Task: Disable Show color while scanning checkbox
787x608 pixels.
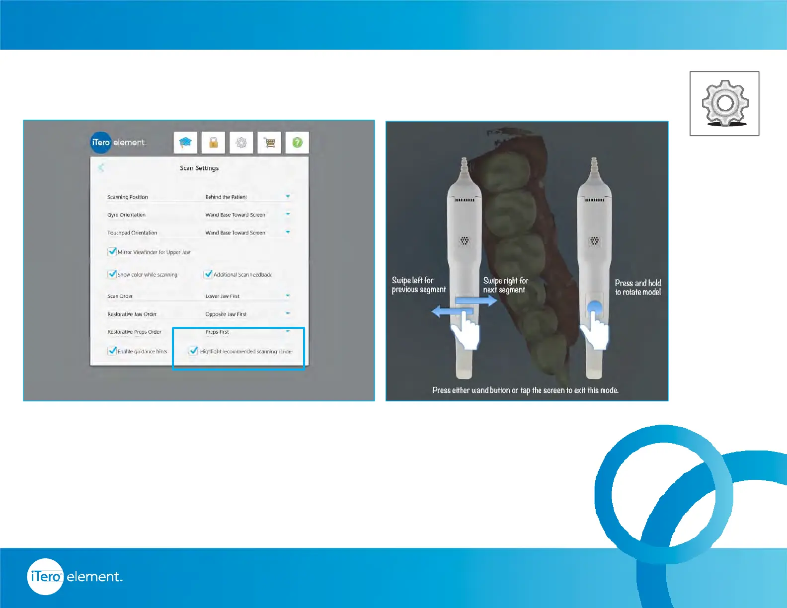Action: 112,274
